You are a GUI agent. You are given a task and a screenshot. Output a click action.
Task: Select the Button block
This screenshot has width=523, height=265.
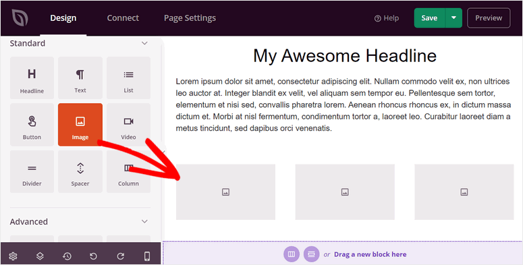point(32,125)
